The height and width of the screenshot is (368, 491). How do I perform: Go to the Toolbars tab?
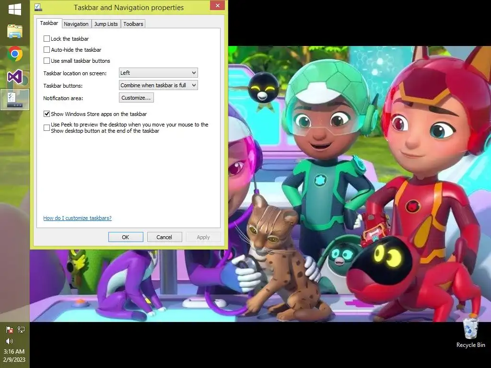click(x=133, y=24)
